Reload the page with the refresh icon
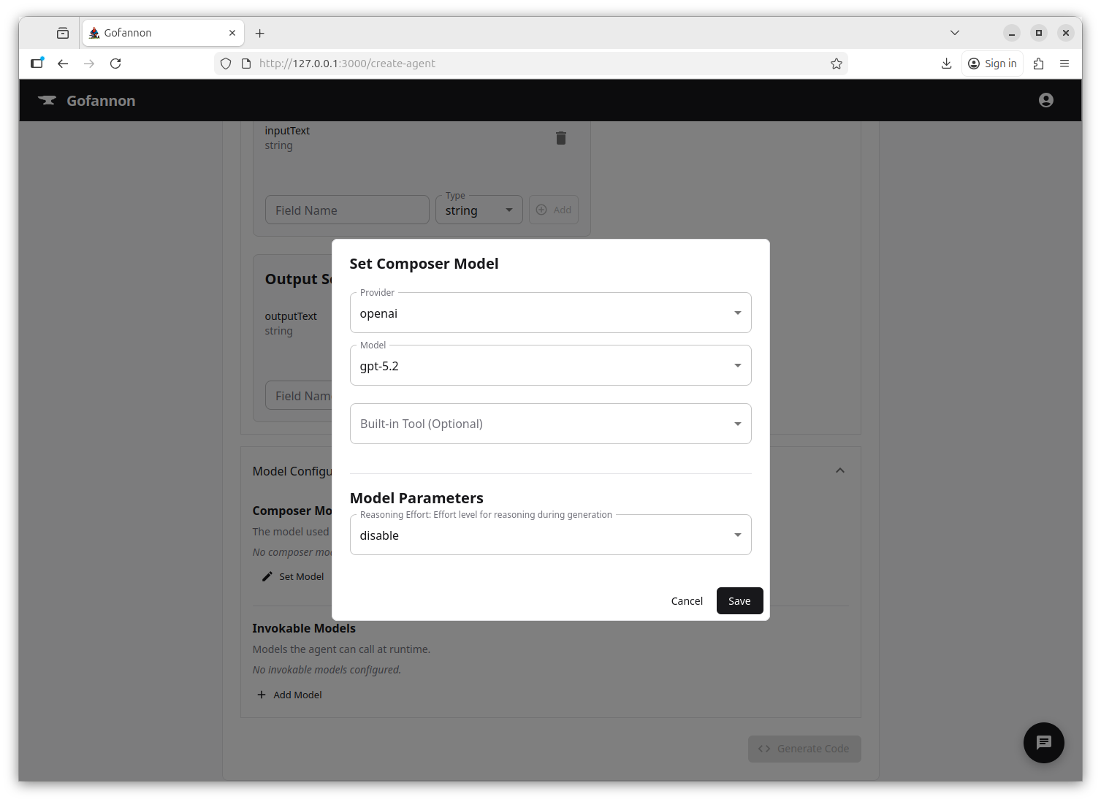 pyautogui.click(x=115, y=64)
